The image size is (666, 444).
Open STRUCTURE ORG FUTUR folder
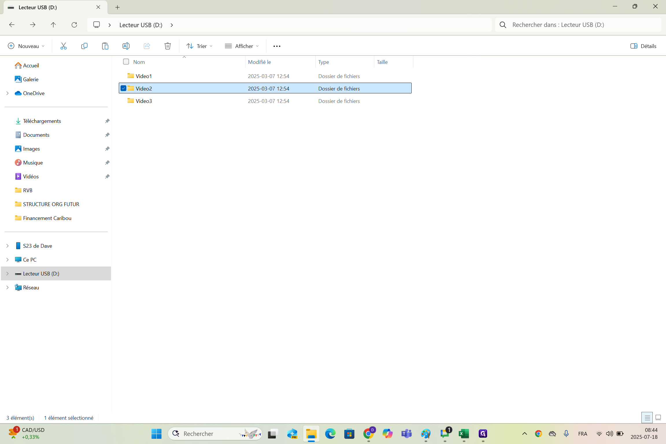click(x=51, y=204)
